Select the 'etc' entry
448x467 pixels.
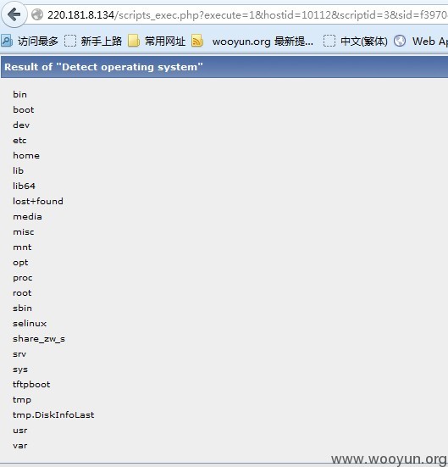coord(19,141)
